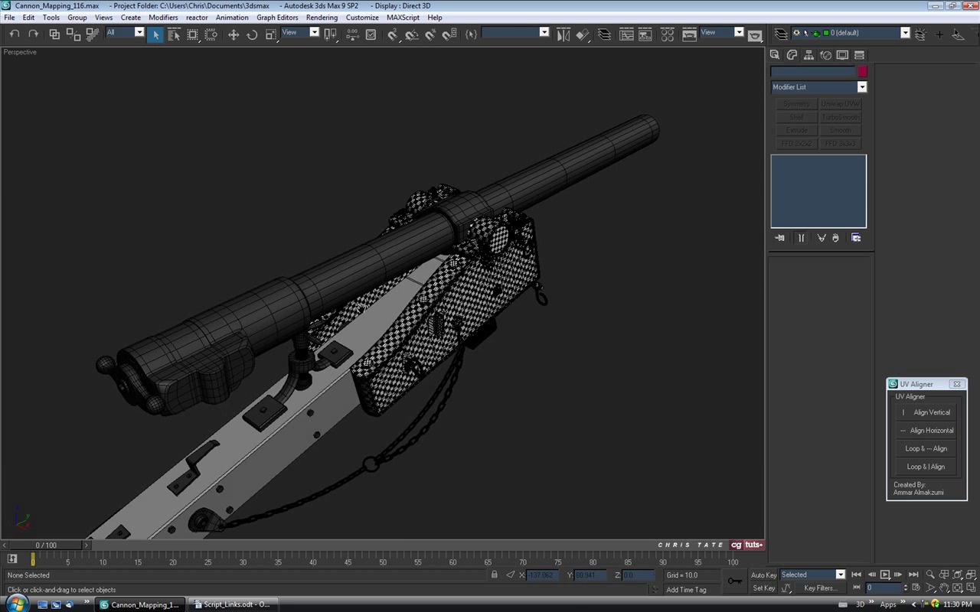This screenshot has height=612, width=980.
Task: Click the Play Animation button
Action: (x=885, y=575)
